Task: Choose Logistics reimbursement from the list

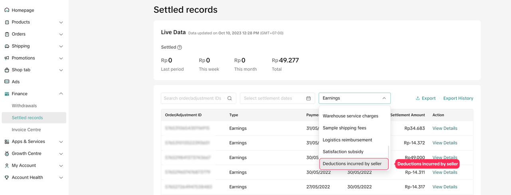Action: coord(347,140)
